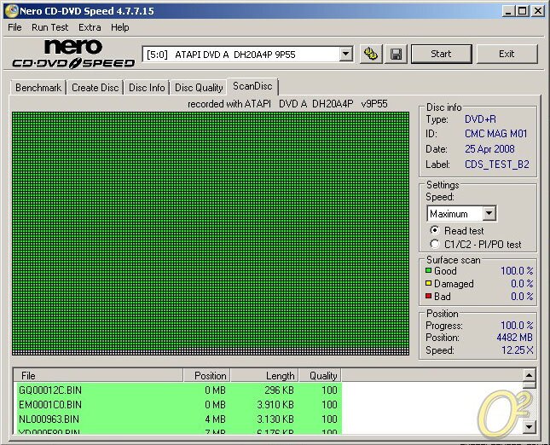Image resolution: width=550 pixels, height=445 pixels.
Task: Maximize the Nero CD-DVD Speed window
Action: click(x=522, y=11)
